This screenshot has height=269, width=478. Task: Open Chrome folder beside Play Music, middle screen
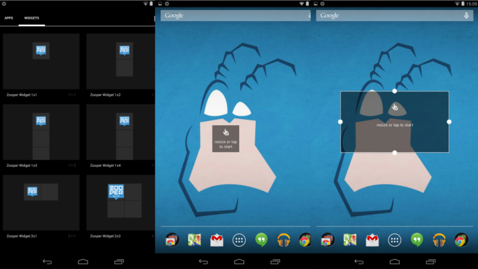(x=305, y=240)
